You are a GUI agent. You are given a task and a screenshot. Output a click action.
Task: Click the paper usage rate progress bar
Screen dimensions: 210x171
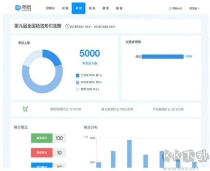click(163, 56)
